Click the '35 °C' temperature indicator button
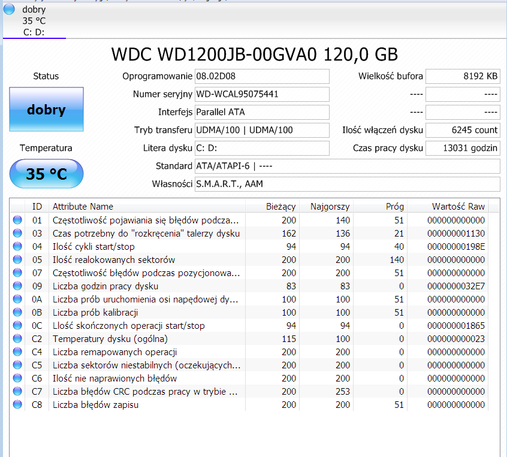507x457 pixels. 46,174
